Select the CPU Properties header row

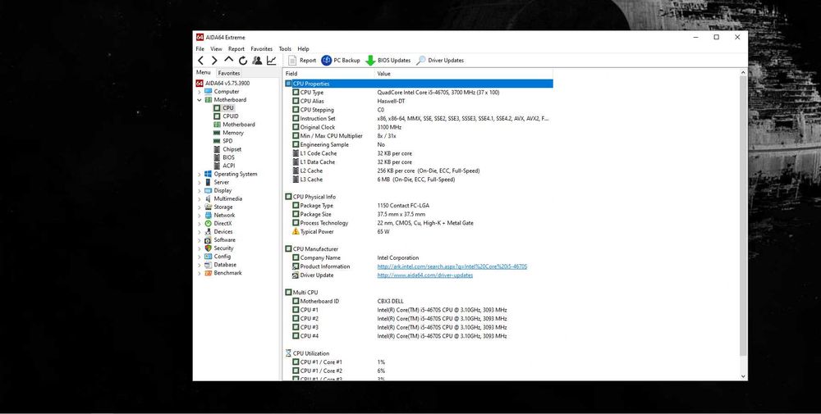click(x=419, y=84)
